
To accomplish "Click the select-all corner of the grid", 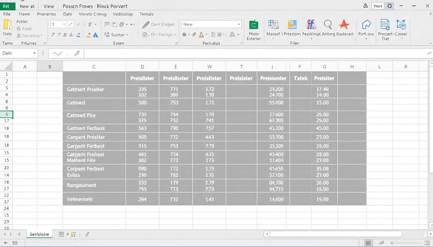I will [x=6, y=67].
